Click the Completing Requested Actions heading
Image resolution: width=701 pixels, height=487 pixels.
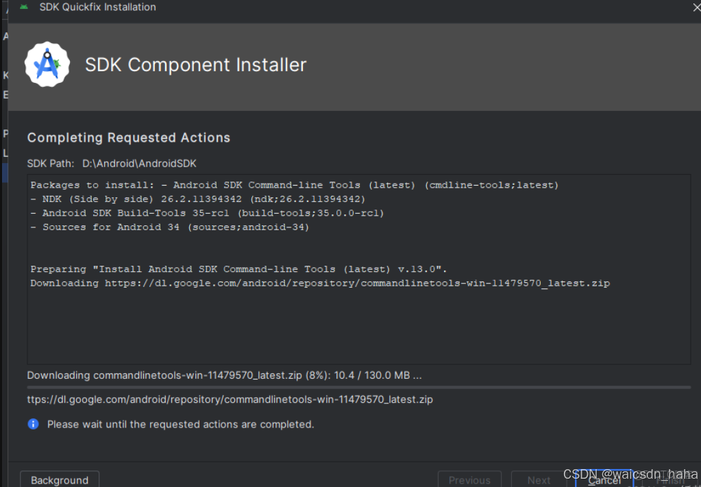(128, 138)
